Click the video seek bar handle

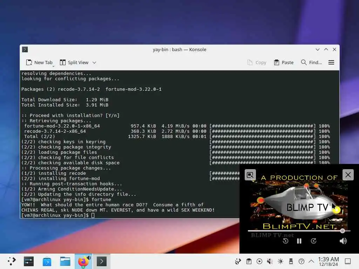tap(342, 231)
